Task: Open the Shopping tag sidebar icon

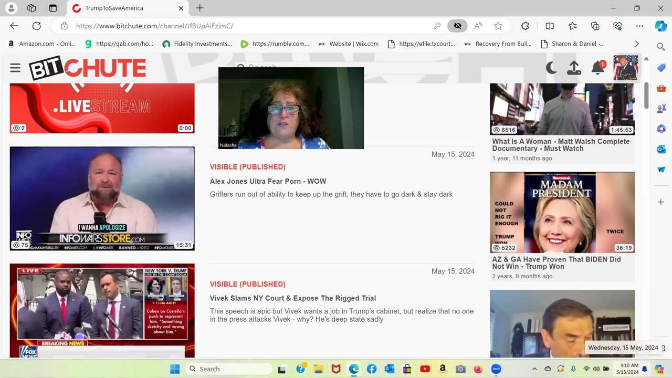Action: tap(661, 68)
